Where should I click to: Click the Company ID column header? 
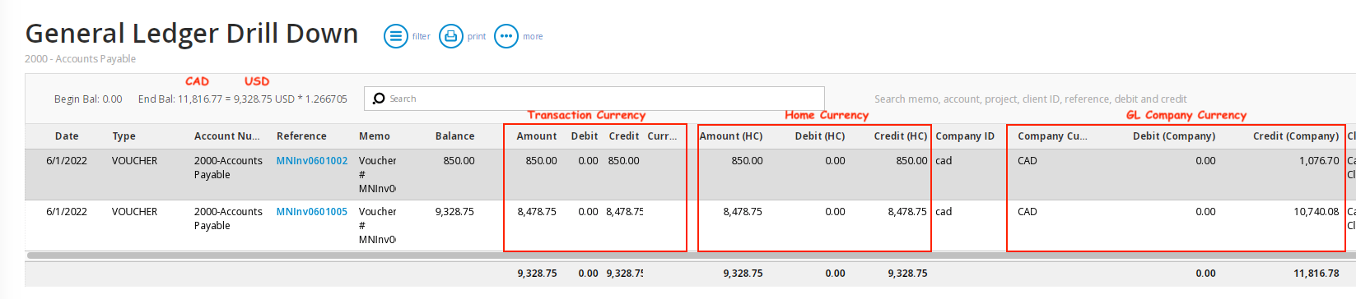tap(965, 136)
